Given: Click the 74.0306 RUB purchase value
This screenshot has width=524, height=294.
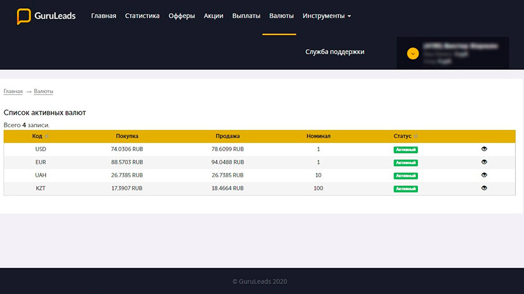Looking at the screenshot, I should tap(127, 149).
